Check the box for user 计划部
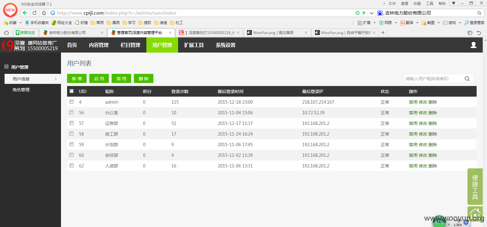 tap(72, 144)
